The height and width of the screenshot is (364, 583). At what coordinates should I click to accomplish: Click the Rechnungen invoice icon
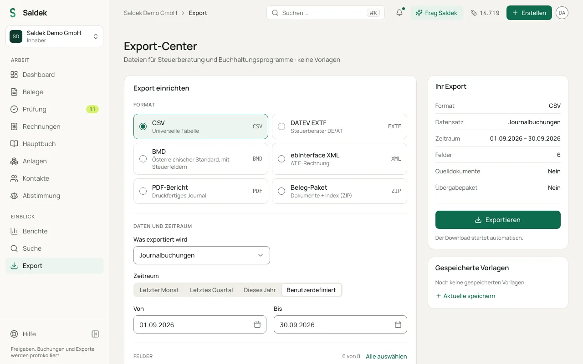point(14,126)
